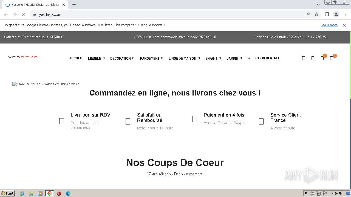Expand the RANGEMENT menu

pyautogui.click(x=151, y=58)
